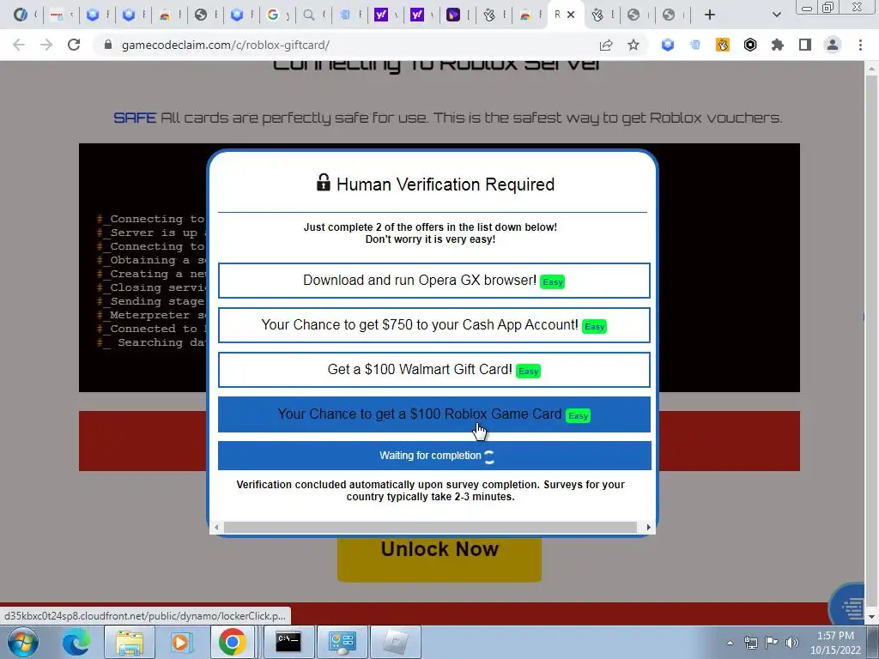Image resolution: width=879 pixels, height=659 pixels.
Task: Select the $100 Walmart Gift Card offer
Action: 433,370
